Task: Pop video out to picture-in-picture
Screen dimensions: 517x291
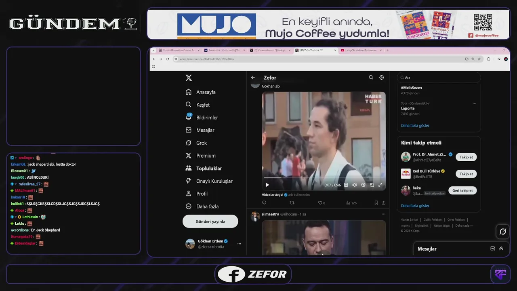Action: pos(372,185)
